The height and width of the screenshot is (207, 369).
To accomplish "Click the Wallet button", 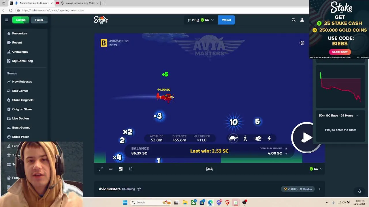I will tap(226, 20).
